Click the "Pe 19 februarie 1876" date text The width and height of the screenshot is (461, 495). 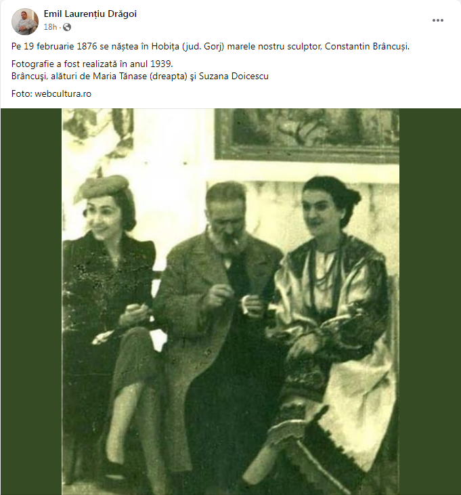pos(54,47)
